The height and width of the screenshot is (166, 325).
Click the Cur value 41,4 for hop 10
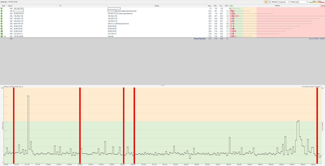[x=222, y=31]
